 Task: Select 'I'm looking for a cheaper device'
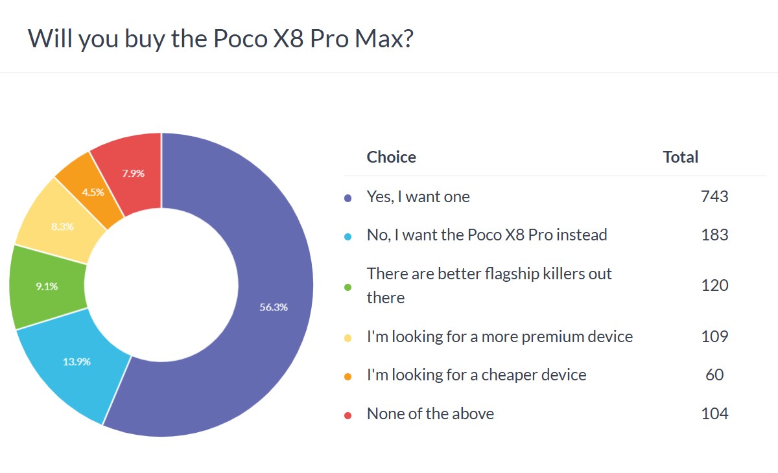(477, 375)
